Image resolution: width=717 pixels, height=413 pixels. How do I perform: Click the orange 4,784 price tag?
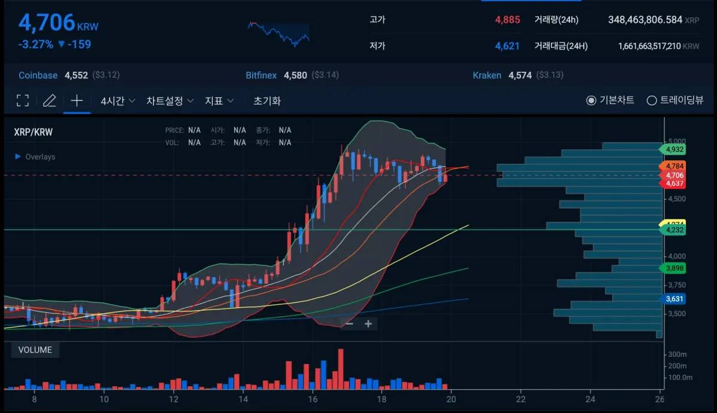pyautogui.click(x=673, y=166)
